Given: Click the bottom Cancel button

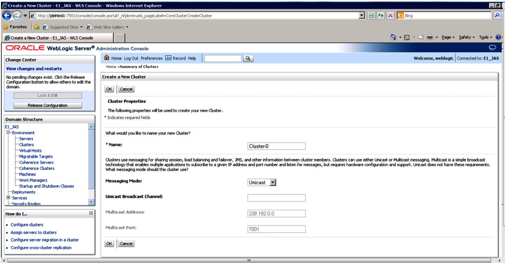Looking at the screenshot, I should click(x=126, y=244).
